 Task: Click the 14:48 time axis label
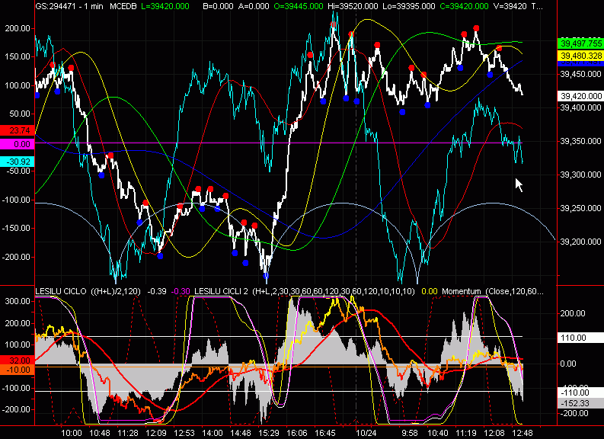[x=241, y=433]
